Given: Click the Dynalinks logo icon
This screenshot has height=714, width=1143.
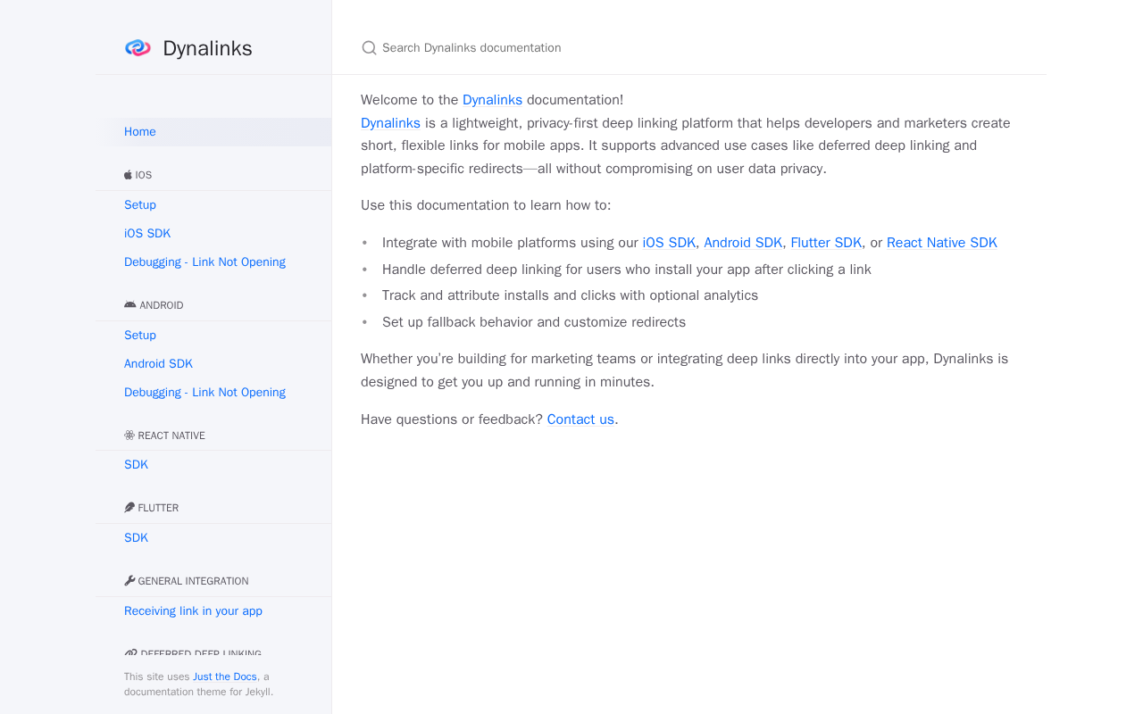Looking at the screenshot, I should click(138, 48).
